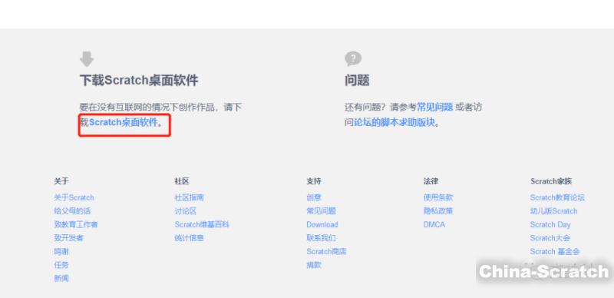Screen dimensions: 614x298
Task: Visit Scratch商店 link
Action: point(327,251)
